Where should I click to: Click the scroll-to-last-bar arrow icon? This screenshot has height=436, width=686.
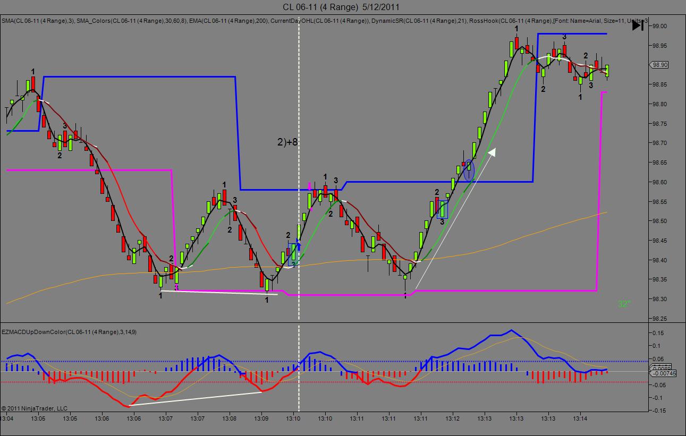(638, 24)
